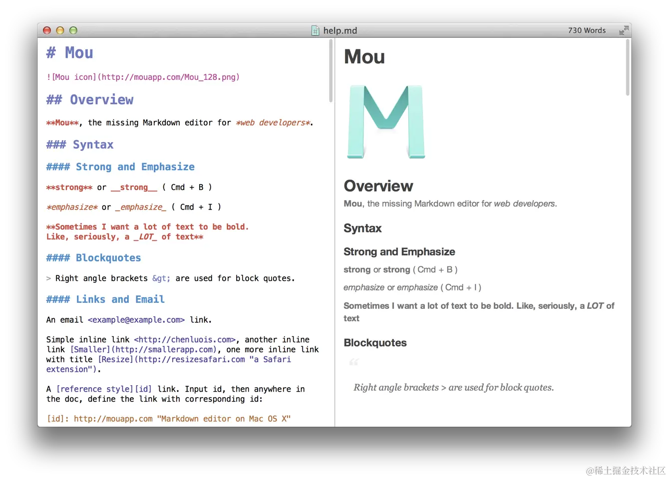Click '#### Strong and Emphasize' in editor
The height and width of the screenshot is (479, 669).
click(x=120, y=167)
